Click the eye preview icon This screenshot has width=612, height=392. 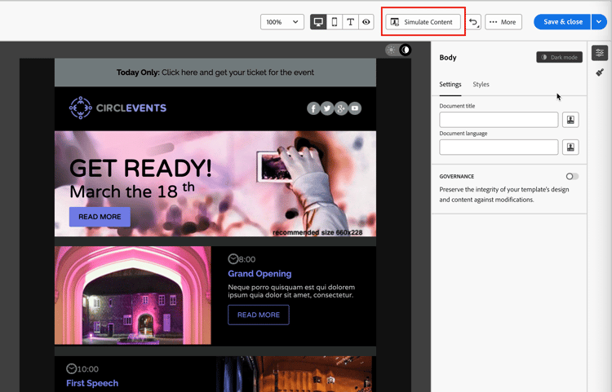[367, 22]
